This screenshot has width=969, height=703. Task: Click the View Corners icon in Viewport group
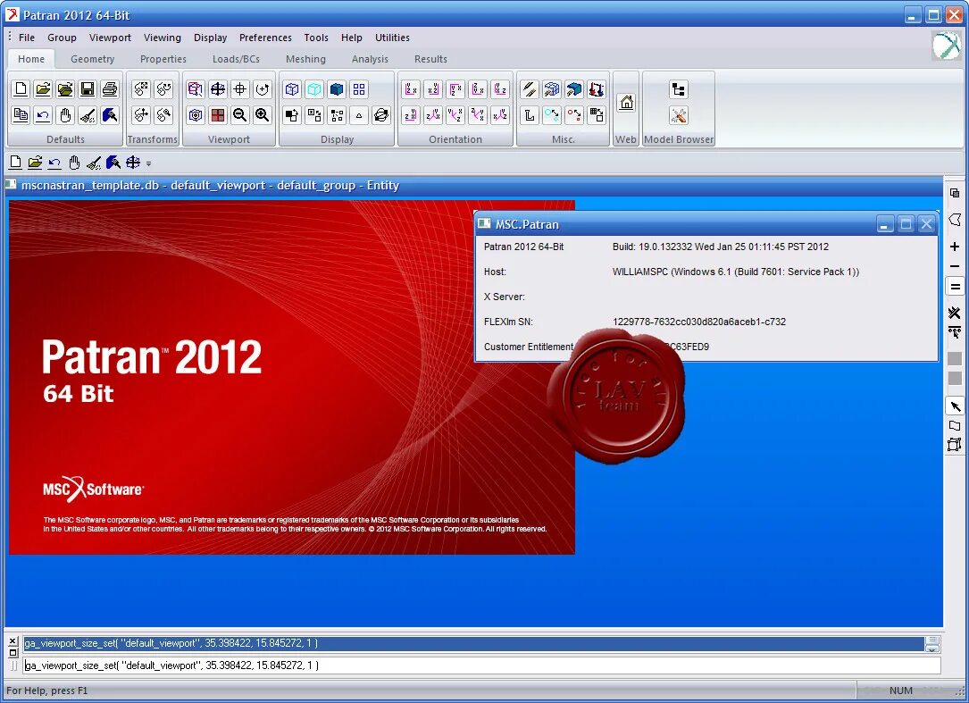click(196, 89)
